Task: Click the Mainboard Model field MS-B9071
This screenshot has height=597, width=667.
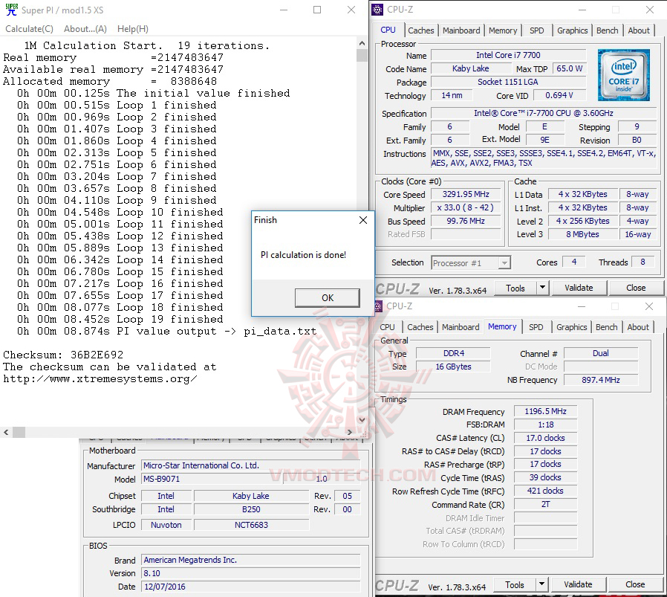Action: click(x=212, y=479)
